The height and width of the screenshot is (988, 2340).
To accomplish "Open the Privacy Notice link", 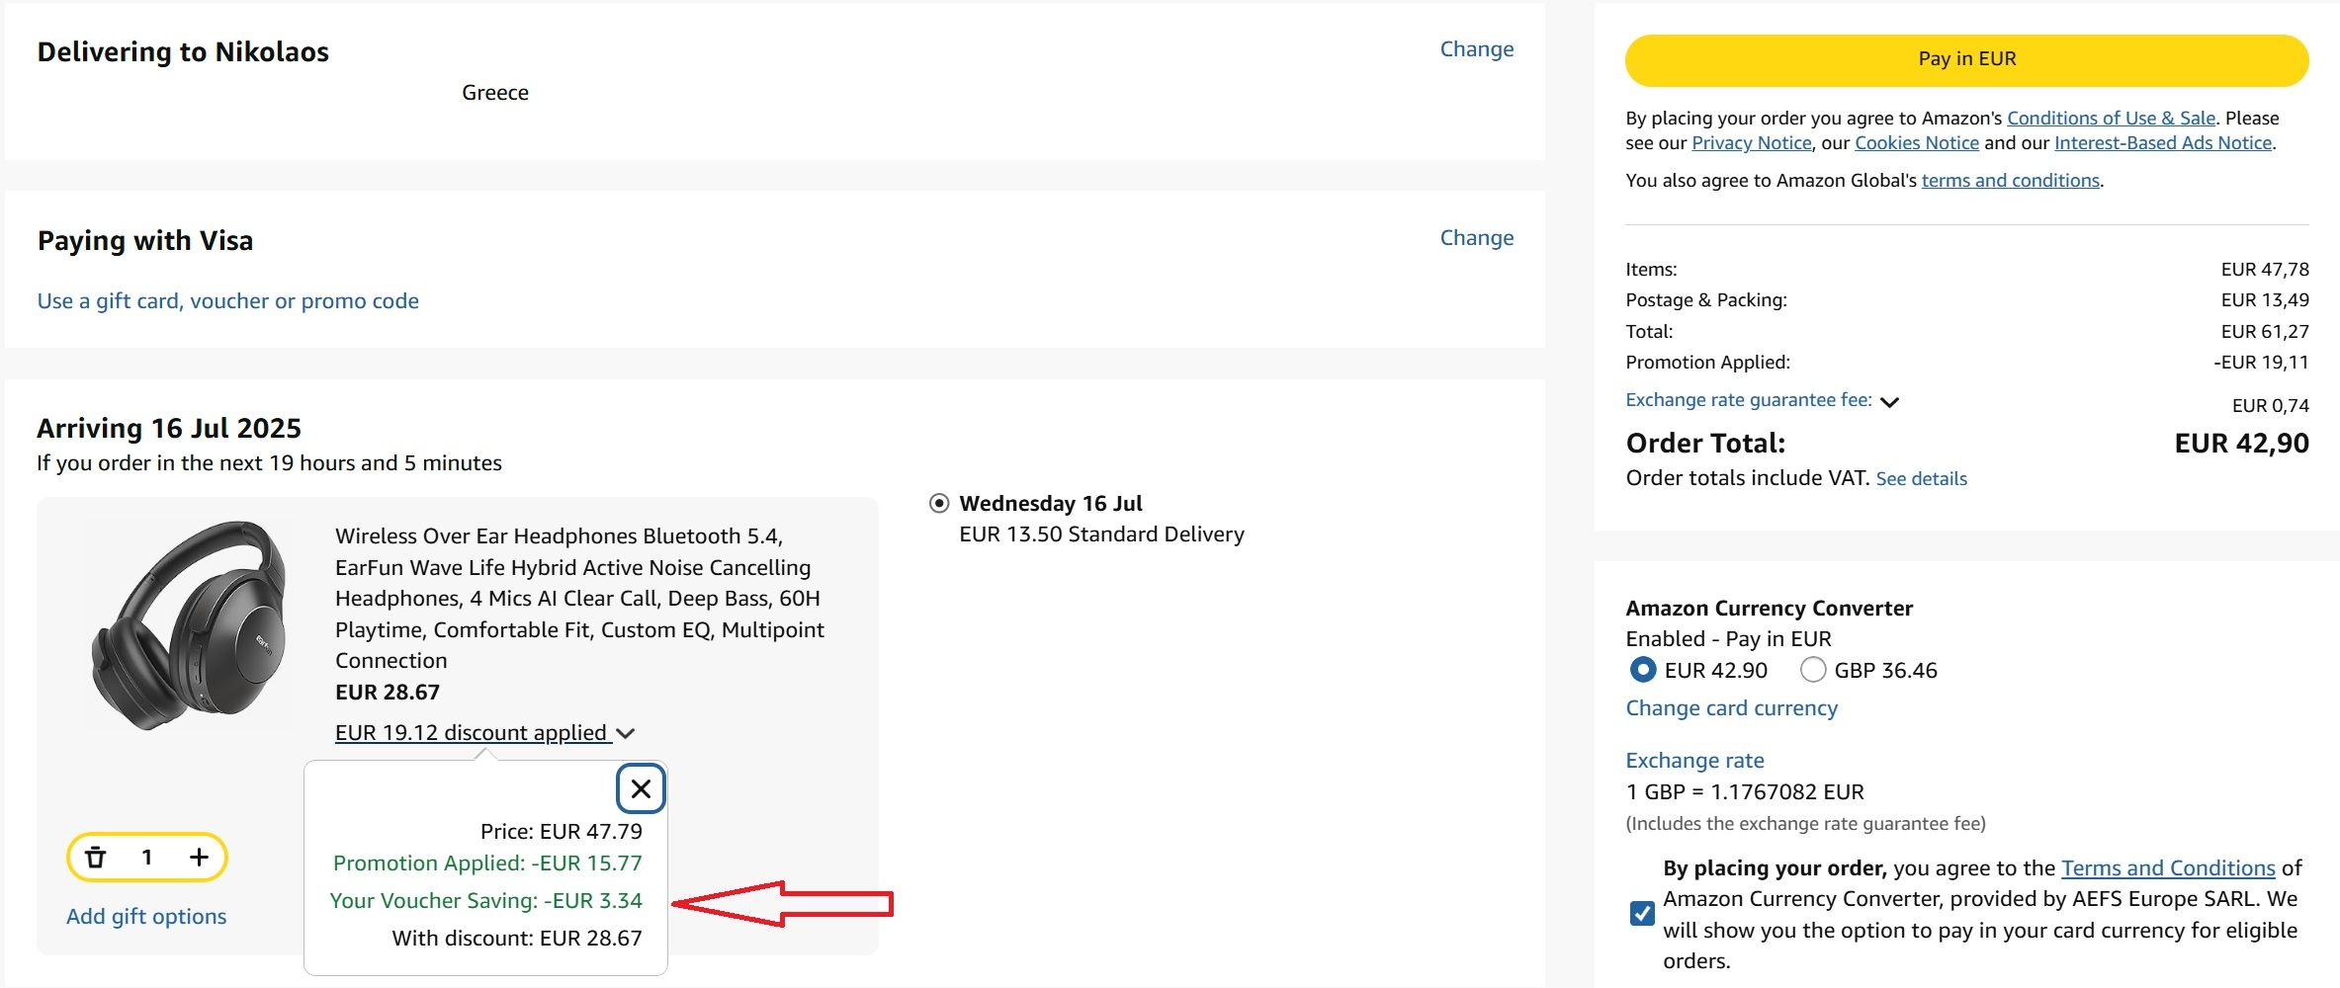I will coord(1751,143).
